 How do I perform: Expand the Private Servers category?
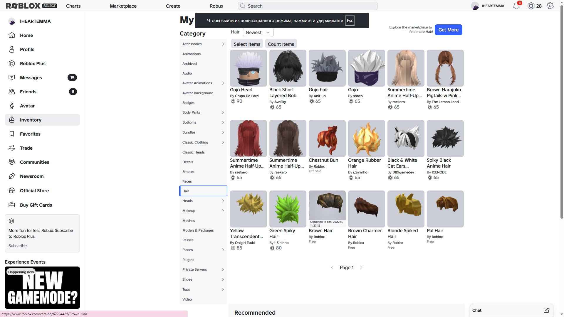click(x=203, y=269)
